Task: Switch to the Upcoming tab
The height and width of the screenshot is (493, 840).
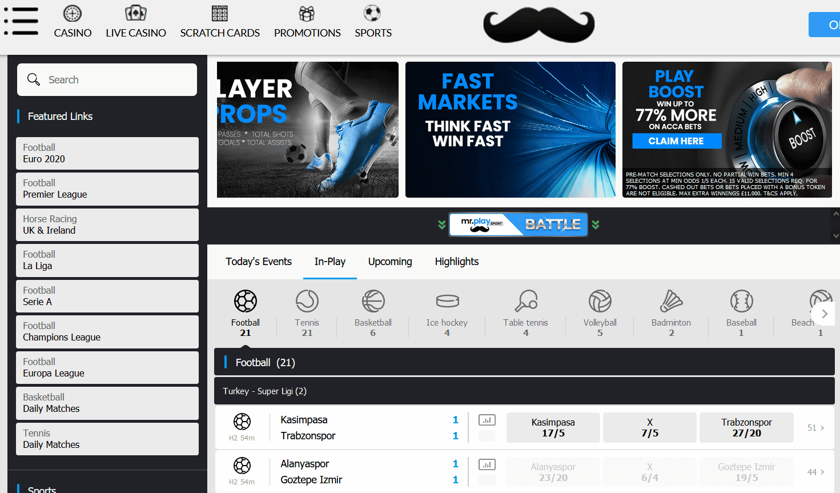Action: click(x=390, y=262)
